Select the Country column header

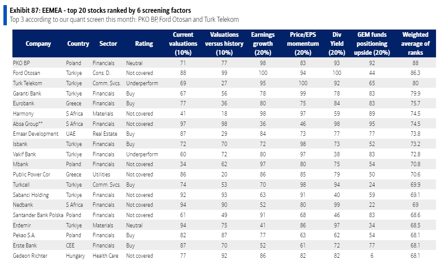tap(78, 44)
